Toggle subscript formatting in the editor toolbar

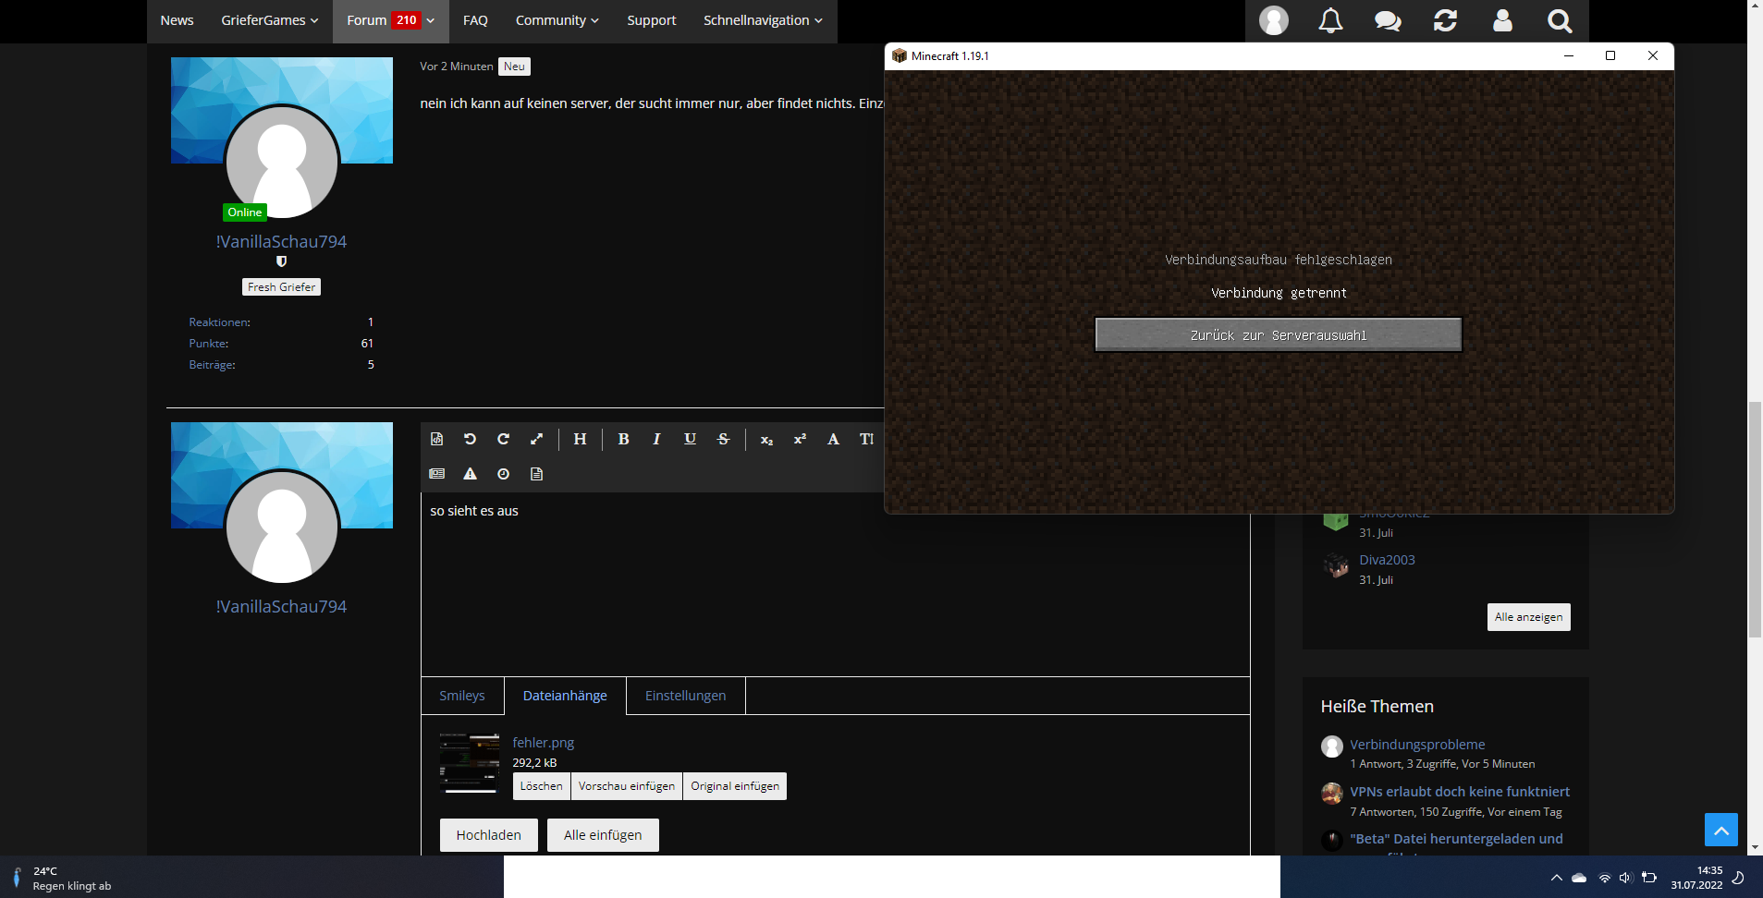pyautogui.click(x=766, y=439)
